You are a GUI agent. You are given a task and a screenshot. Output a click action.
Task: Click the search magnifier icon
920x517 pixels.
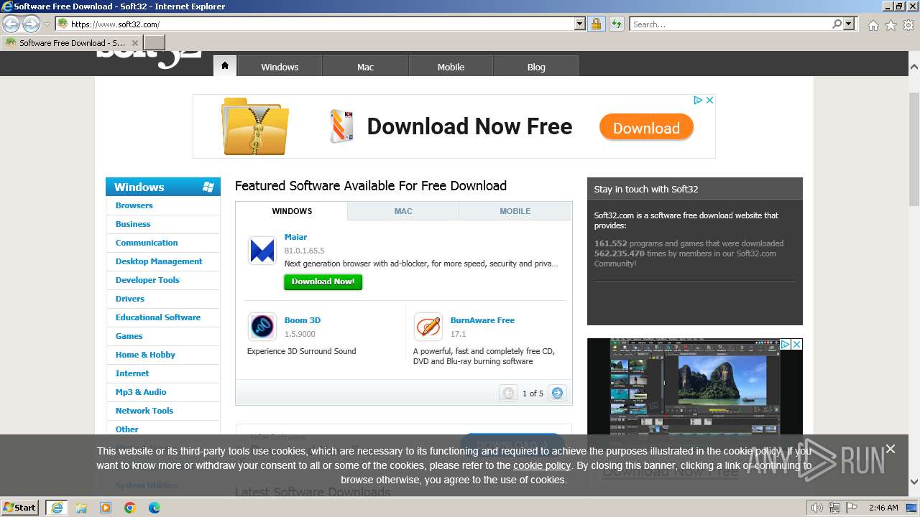837,24
